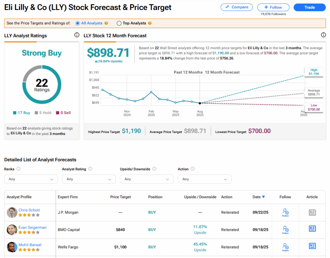Select the All Analysts radio option
Screen dimensions: 330x258
point(77,23)
